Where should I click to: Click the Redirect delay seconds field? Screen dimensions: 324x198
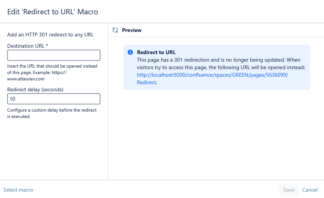point(54,99)
